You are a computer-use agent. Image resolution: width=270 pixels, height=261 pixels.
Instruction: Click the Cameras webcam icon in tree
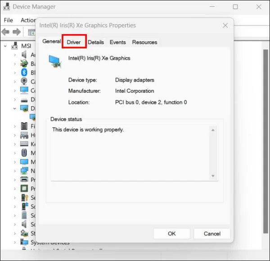point(24,81)
